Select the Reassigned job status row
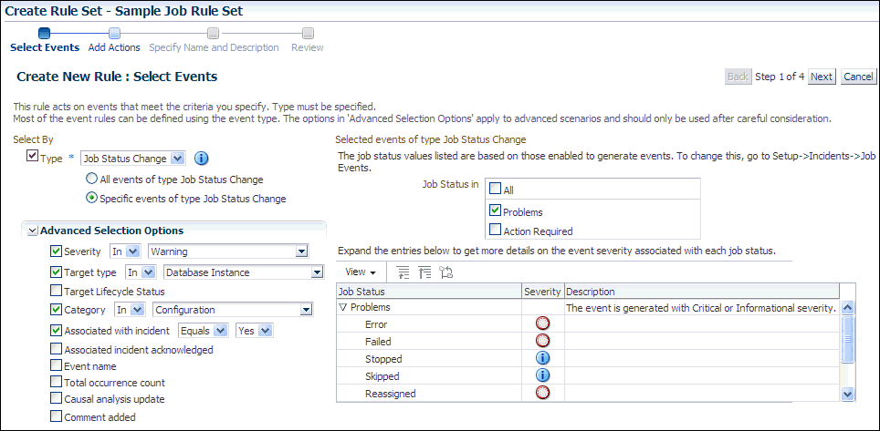The height and width of the screenshot is (431, 880). tap(589, 394)
